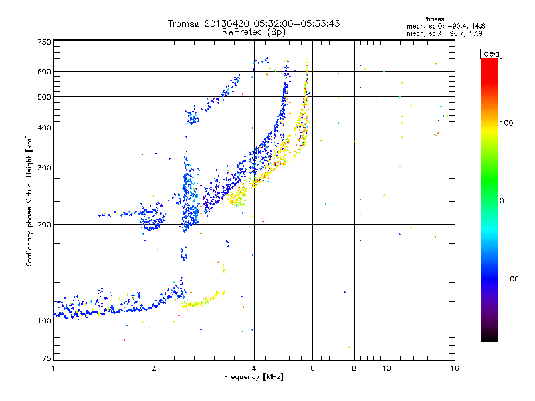535x401 pixels.
Task: Click the y-axis tick label '500'
Action: tap(44, 97)
